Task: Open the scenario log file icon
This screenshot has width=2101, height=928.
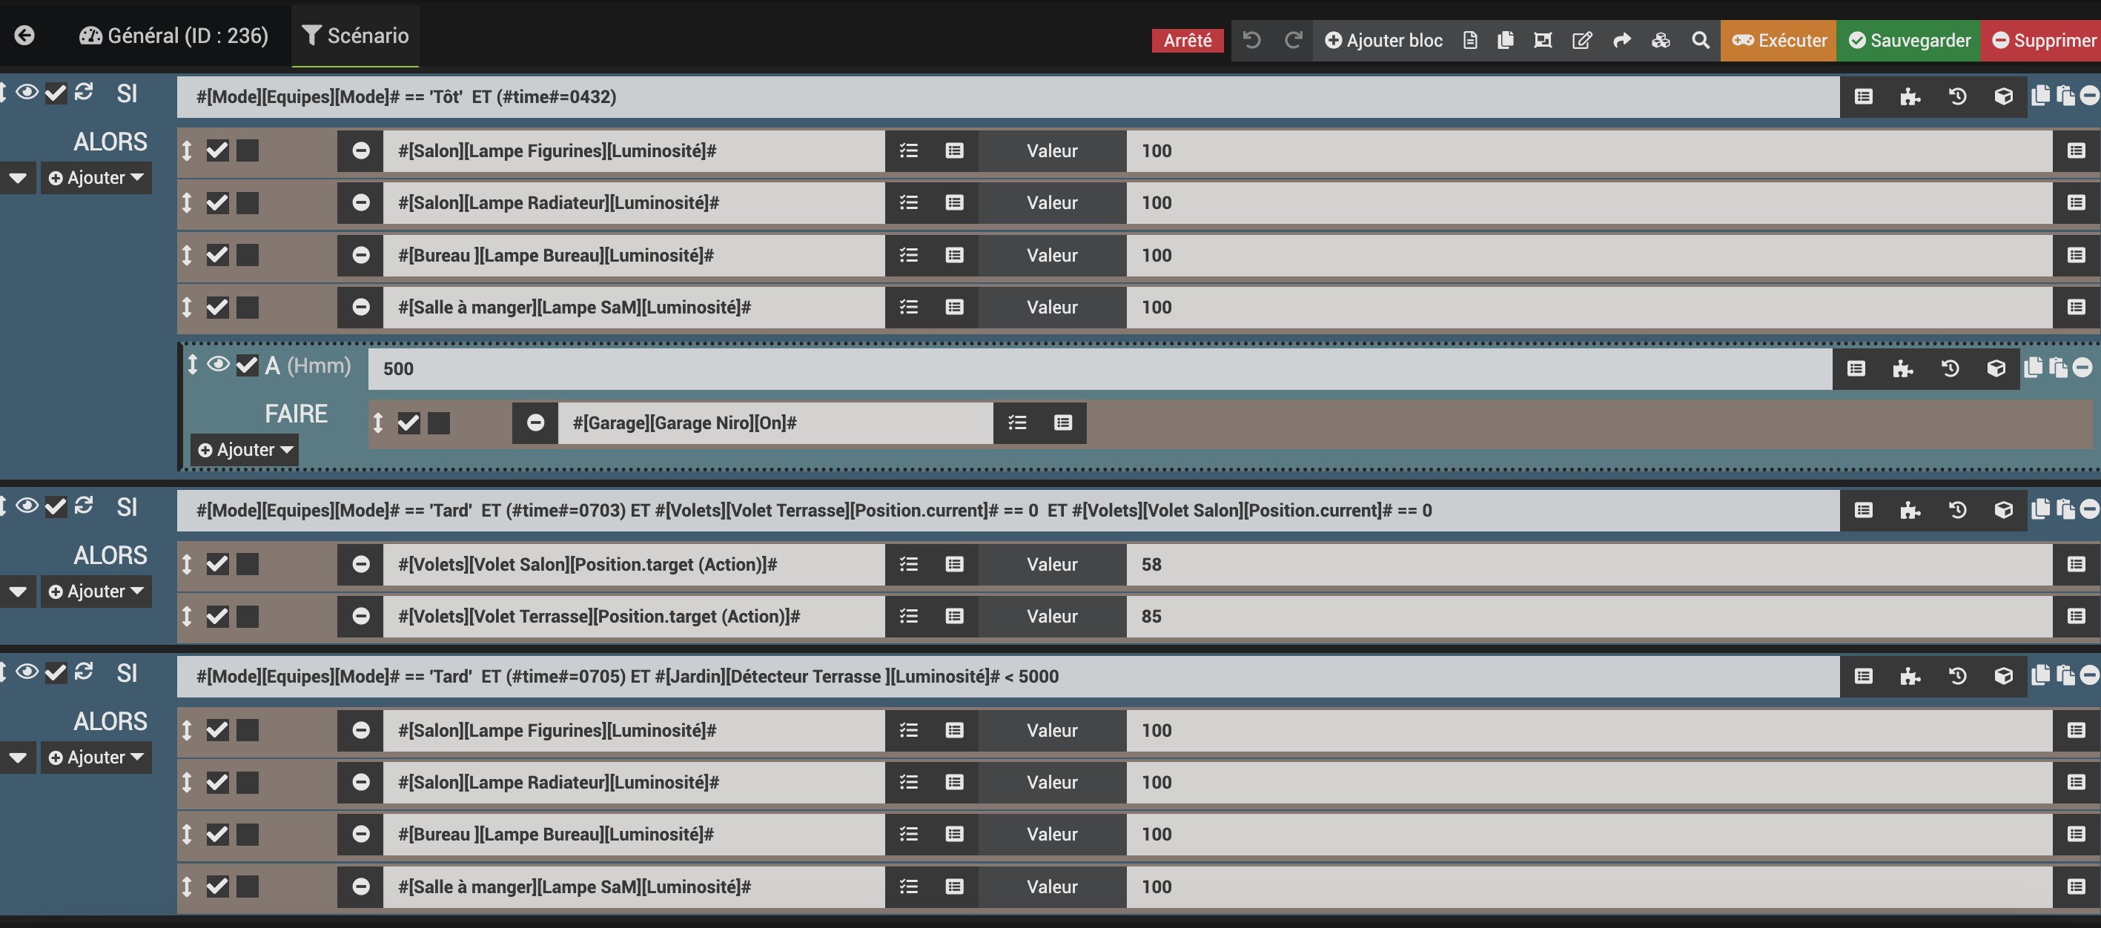Action: 1469,40
